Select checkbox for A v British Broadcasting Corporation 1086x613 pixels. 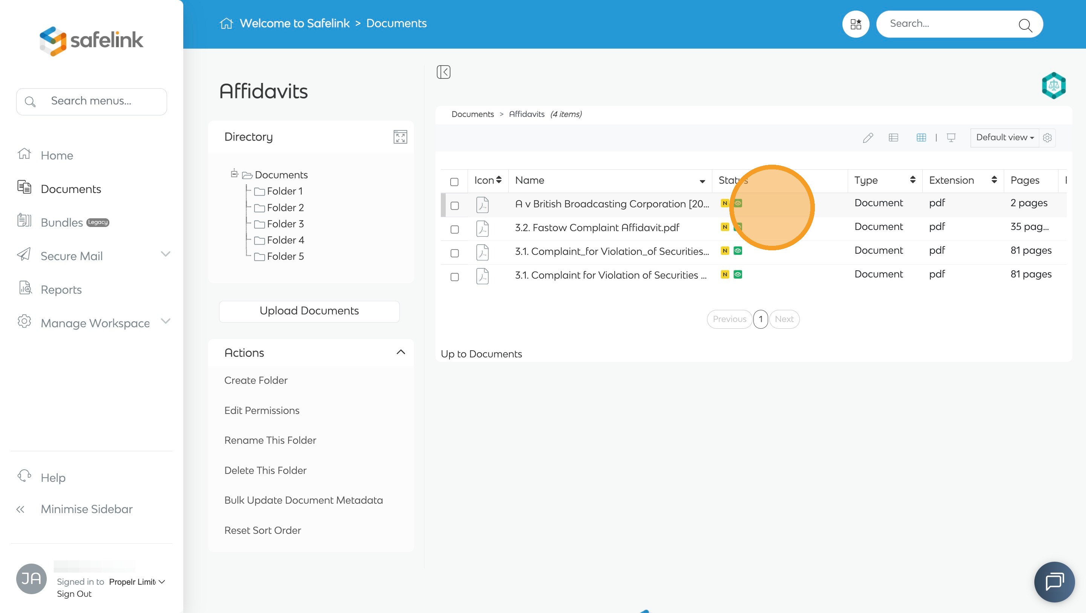[x=454, y=206]
